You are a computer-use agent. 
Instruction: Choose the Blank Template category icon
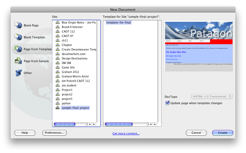pyautogui.click(x=18, y=37)
